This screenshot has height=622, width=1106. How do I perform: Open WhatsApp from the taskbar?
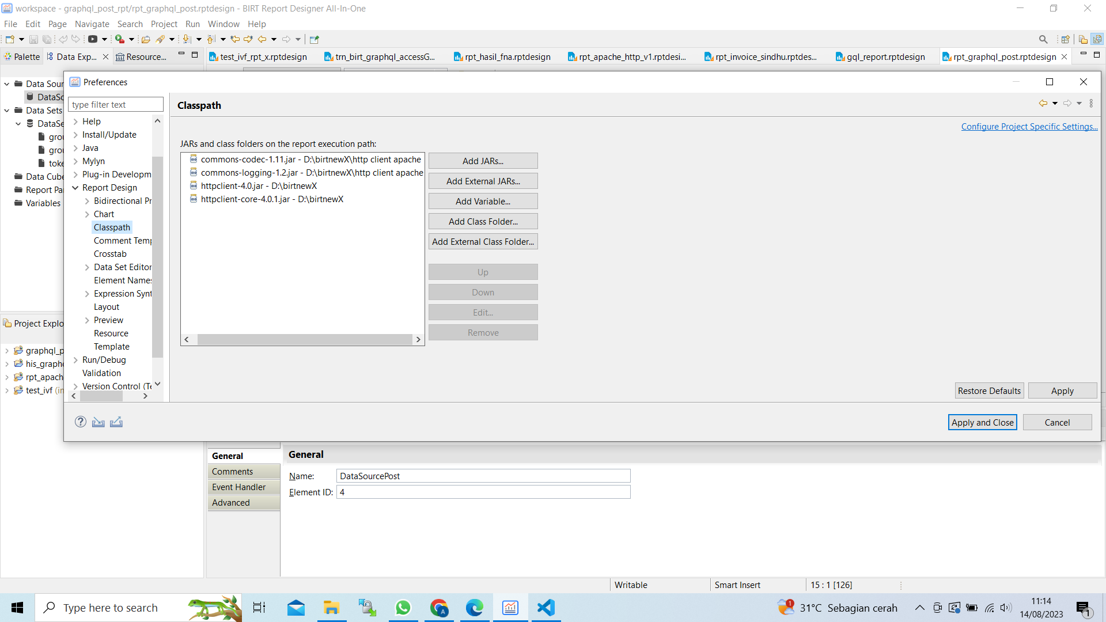pyautogui.click(x=403, y=608)
